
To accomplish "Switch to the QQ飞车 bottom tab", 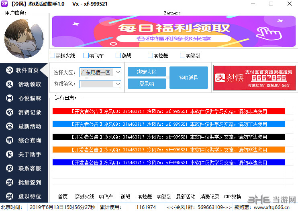I will click(x=106, y=197).
